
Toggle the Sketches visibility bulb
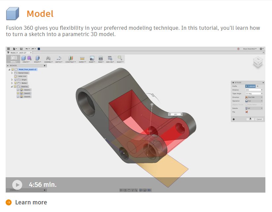pyautogui.click(x=15, y=86)
